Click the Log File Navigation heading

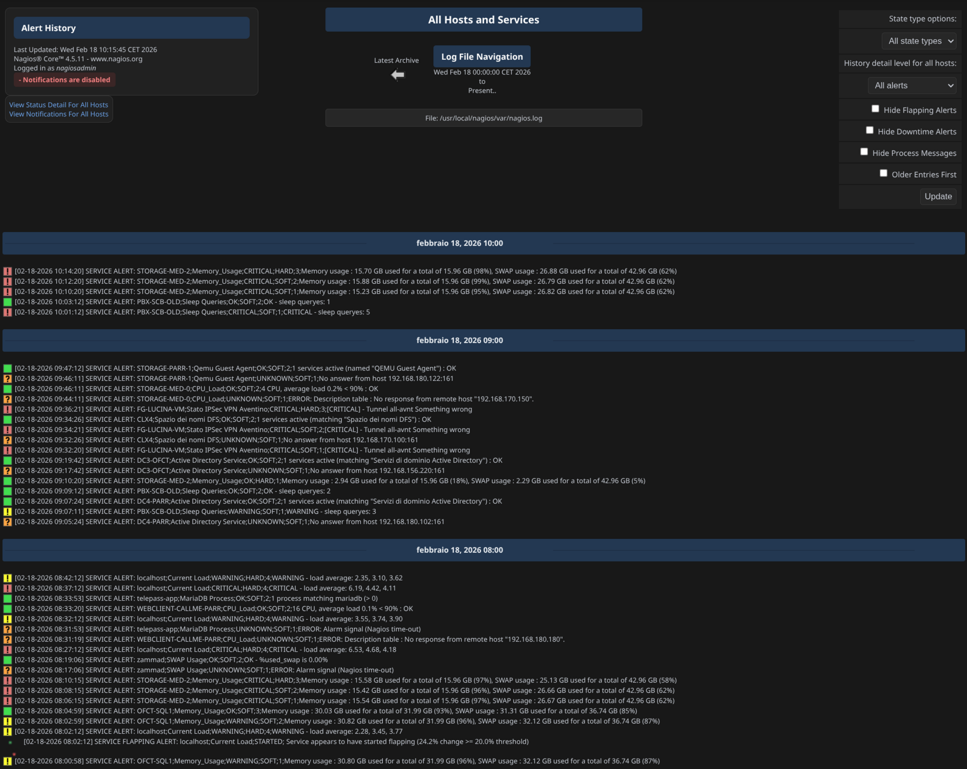pos(482,57)
